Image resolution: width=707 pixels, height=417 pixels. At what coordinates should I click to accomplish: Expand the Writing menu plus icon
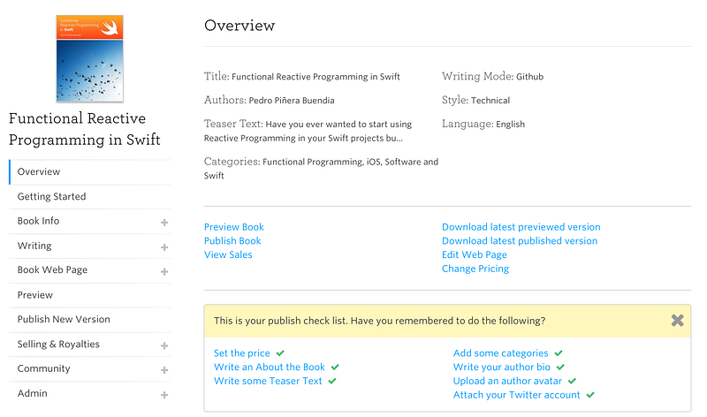pyautogui.click(x=164, y=247)
